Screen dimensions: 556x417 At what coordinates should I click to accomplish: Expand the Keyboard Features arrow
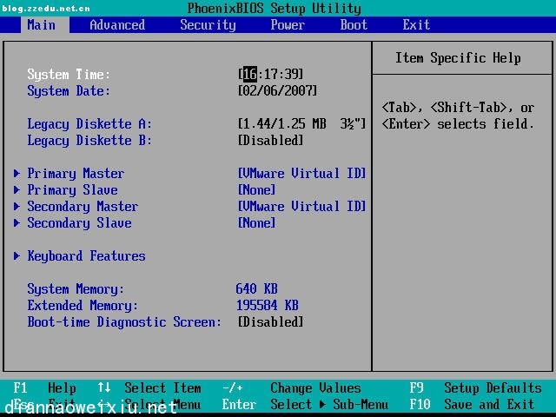17,256
